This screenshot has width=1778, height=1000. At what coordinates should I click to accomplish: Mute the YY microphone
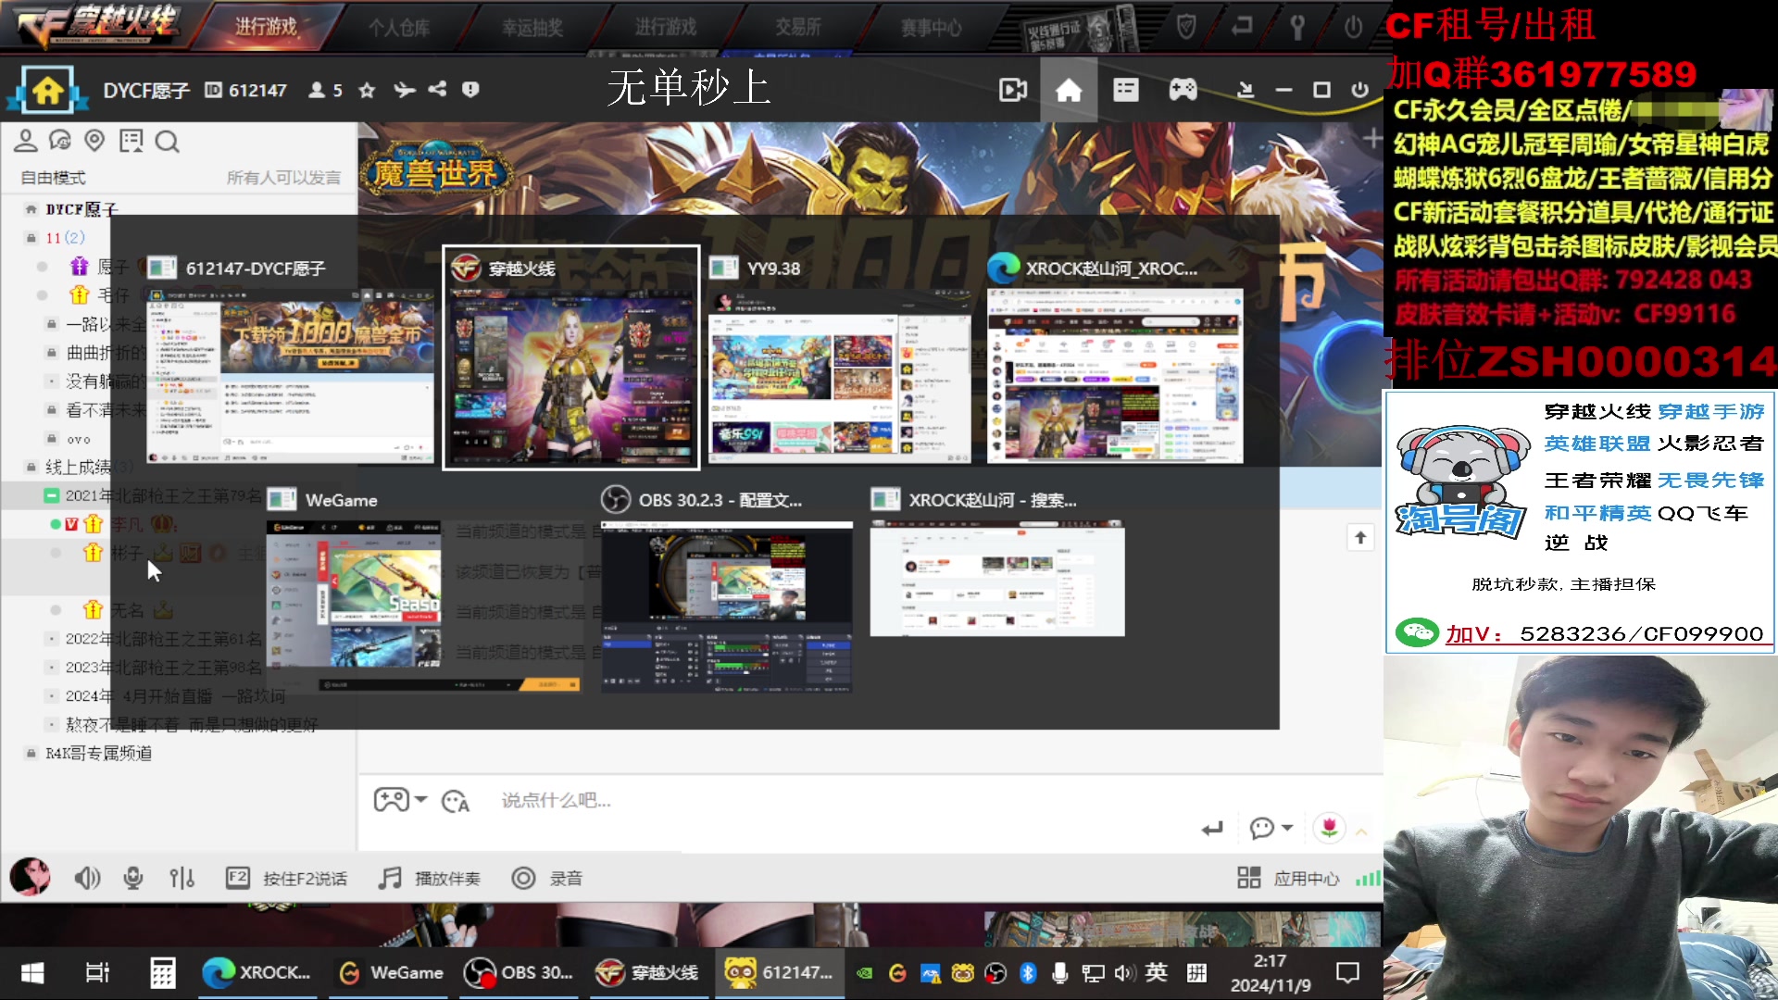(x=133, y=878)
